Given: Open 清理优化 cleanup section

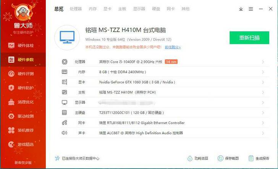Looking at the screenshot, I should coord(23,102).
